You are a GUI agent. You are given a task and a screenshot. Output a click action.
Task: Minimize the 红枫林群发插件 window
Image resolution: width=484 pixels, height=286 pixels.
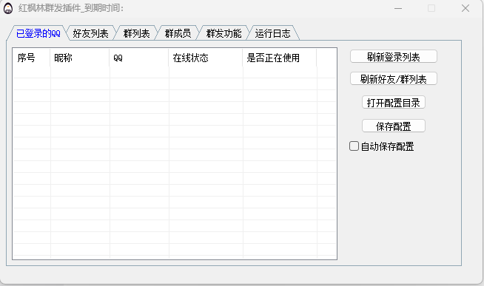tap(398, 8)
